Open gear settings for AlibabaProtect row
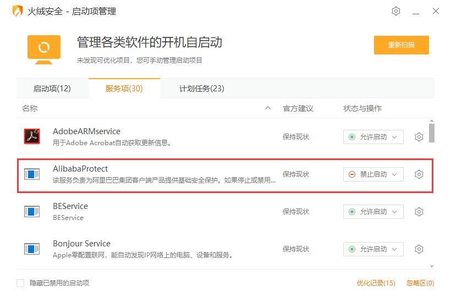451x297 pixels. 419,174
